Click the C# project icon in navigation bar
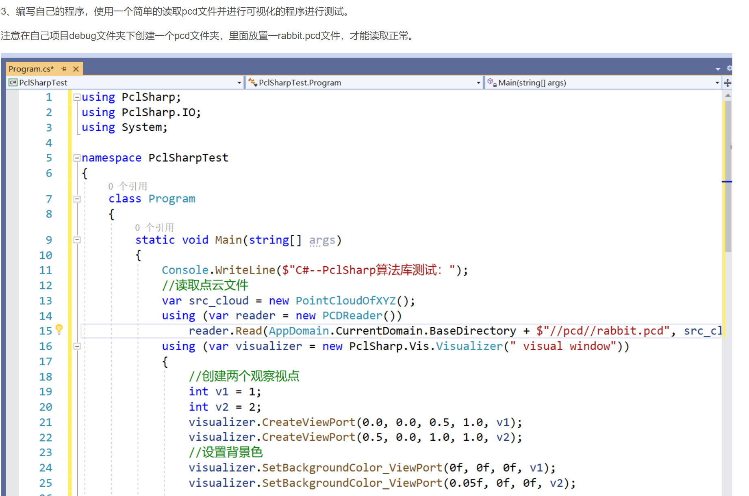 click(13, 82)
